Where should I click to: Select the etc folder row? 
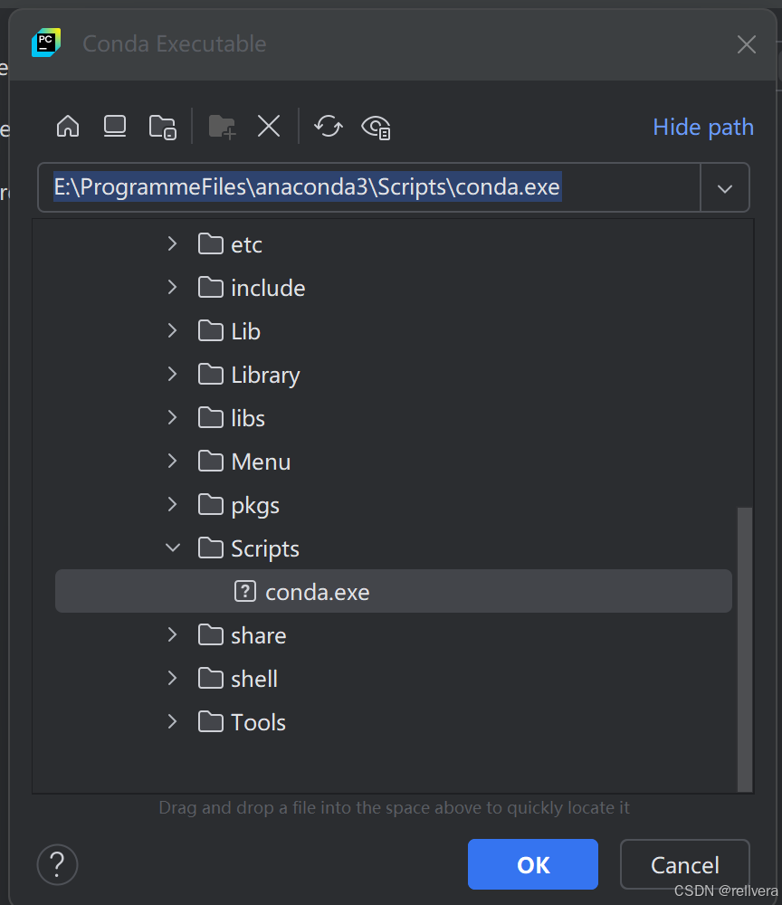point(394,244)
